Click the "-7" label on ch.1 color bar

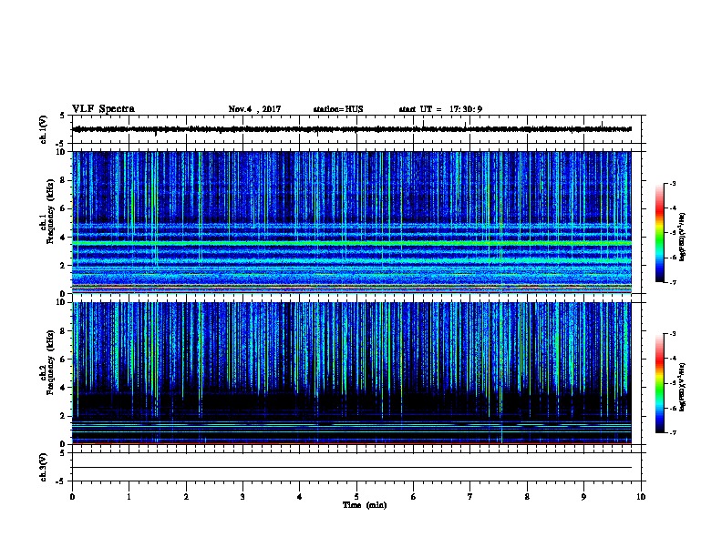672,282
